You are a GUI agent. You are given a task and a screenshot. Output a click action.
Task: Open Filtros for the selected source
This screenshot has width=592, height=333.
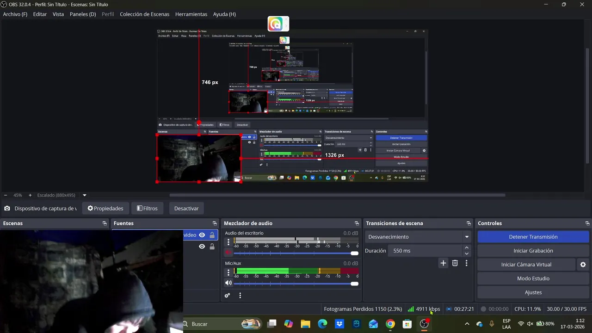(147, 209)
